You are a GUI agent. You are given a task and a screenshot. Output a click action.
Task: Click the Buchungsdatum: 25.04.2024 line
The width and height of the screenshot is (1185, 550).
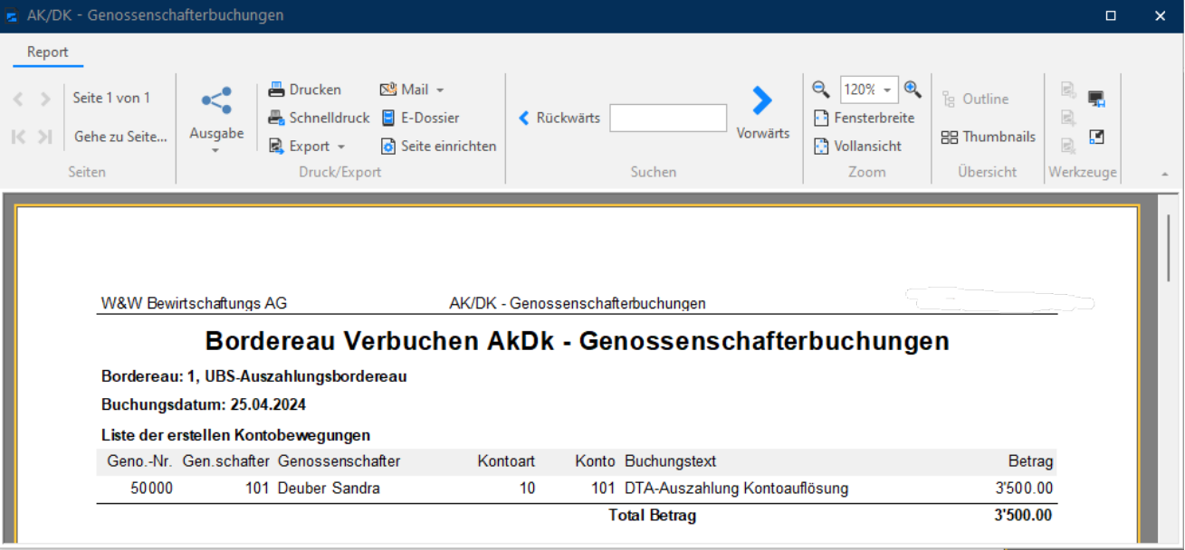[204, 404]
